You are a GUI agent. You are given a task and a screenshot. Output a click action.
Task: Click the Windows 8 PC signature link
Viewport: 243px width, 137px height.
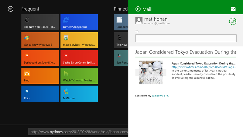(x=160, y=96)
